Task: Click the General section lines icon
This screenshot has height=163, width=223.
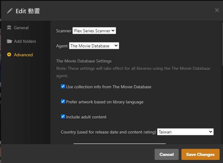Action: 9,28
